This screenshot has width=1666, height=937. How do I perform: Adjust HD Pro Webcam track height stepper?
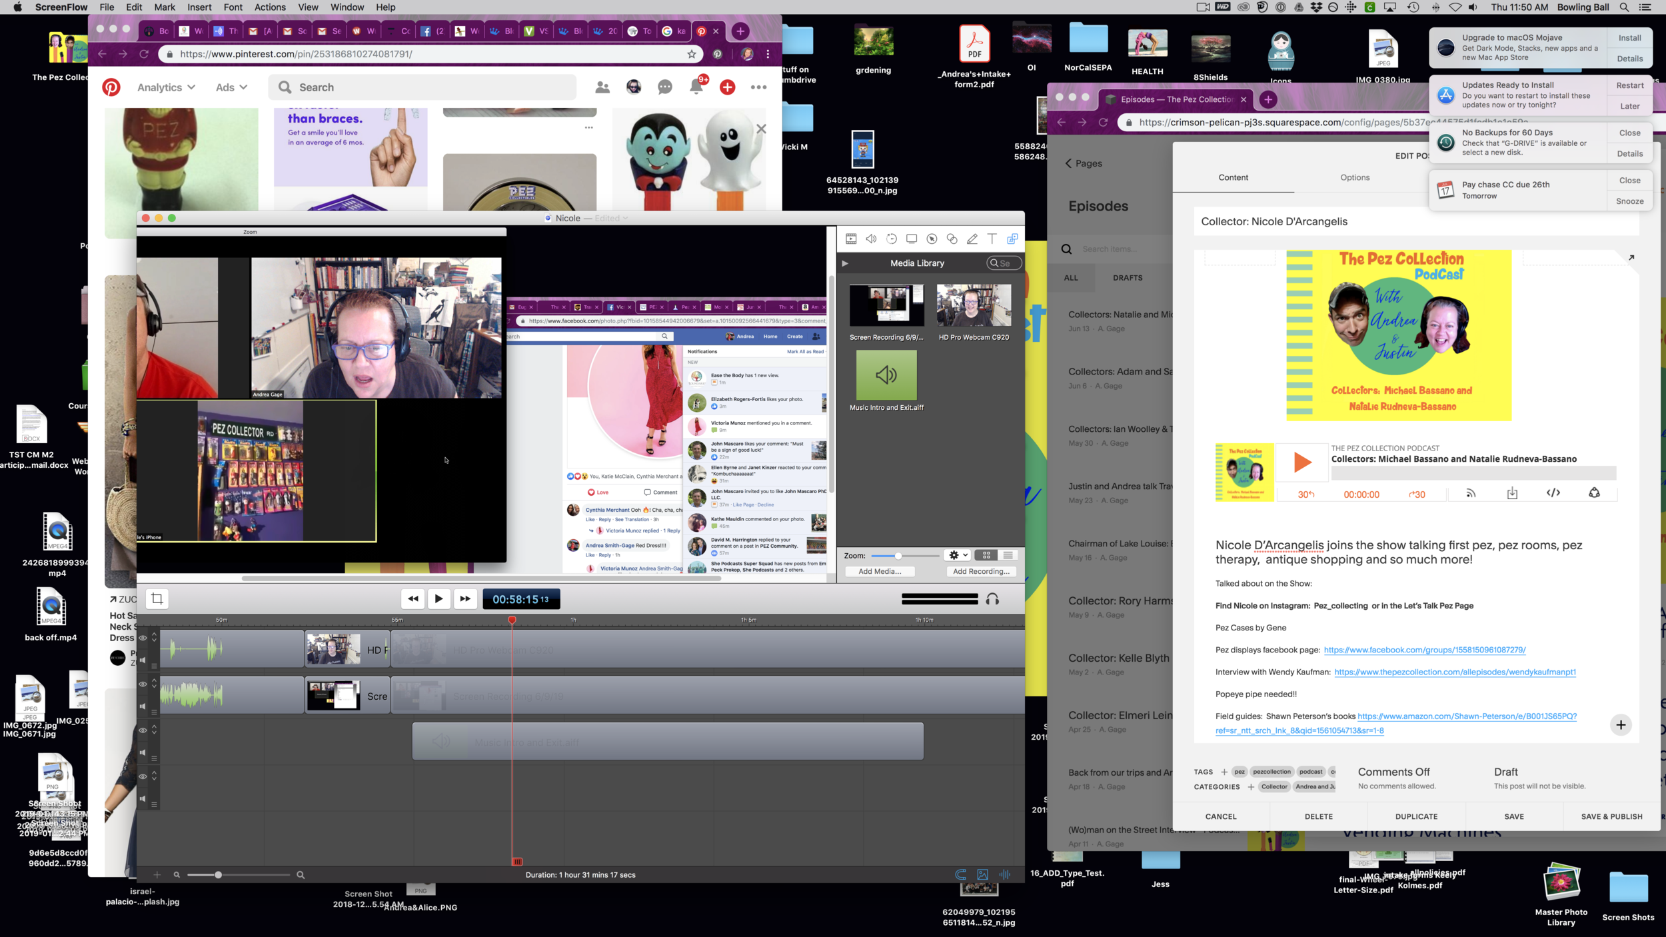[154, 638]
